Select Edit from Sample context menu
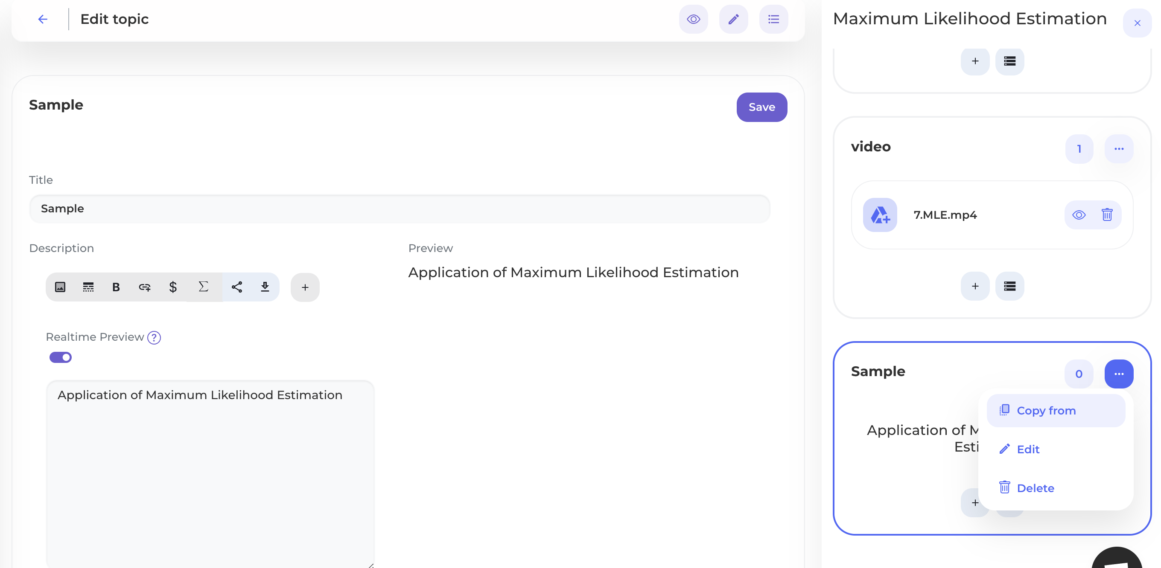 point(1028,449)
